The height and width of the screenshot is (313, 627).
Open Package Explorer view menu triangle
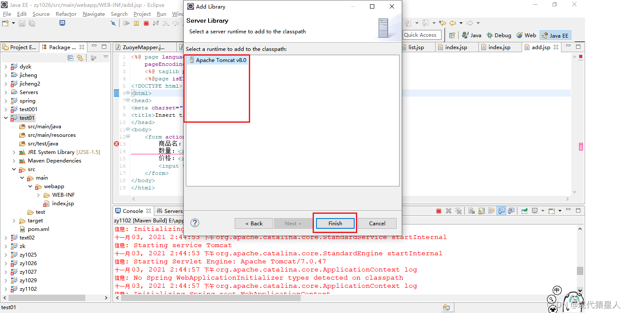[106, 57]
